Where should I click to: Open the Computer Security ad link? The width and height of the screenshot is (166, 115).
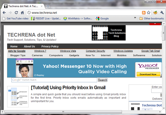pyautogui.click(x=96, y=51)
